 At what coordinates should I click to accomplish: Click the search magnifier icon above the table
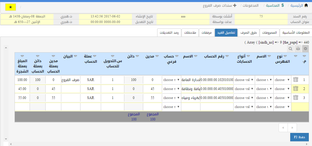(x=291, y=49)
